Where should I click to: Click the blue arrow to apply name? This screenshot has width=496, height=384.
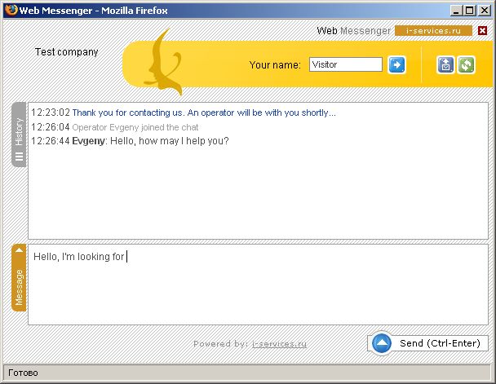(396, 64)
